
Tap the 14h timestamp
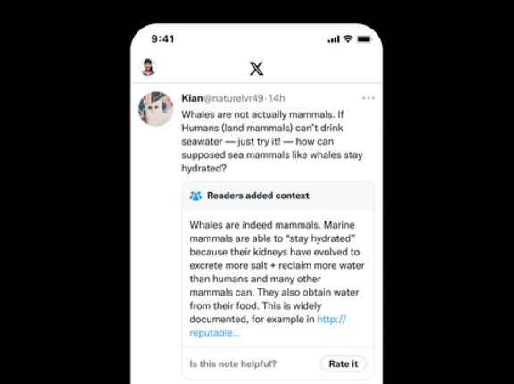click(x=277, y=98)
